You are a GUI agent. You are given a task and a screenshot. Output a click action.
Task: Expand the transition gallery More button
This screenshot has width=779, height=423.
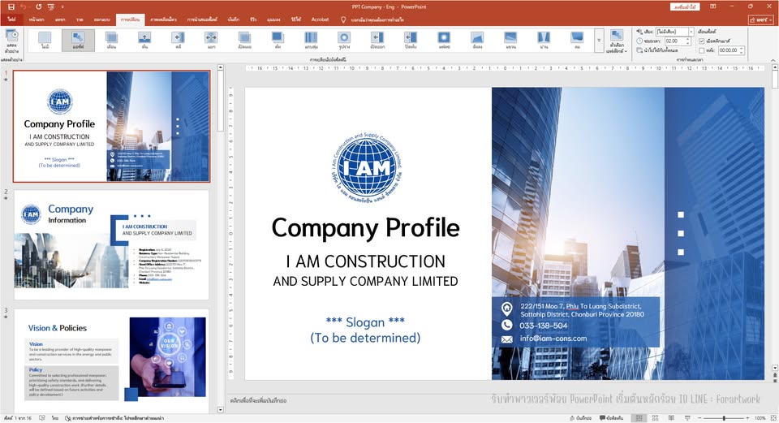coord(599,41)
